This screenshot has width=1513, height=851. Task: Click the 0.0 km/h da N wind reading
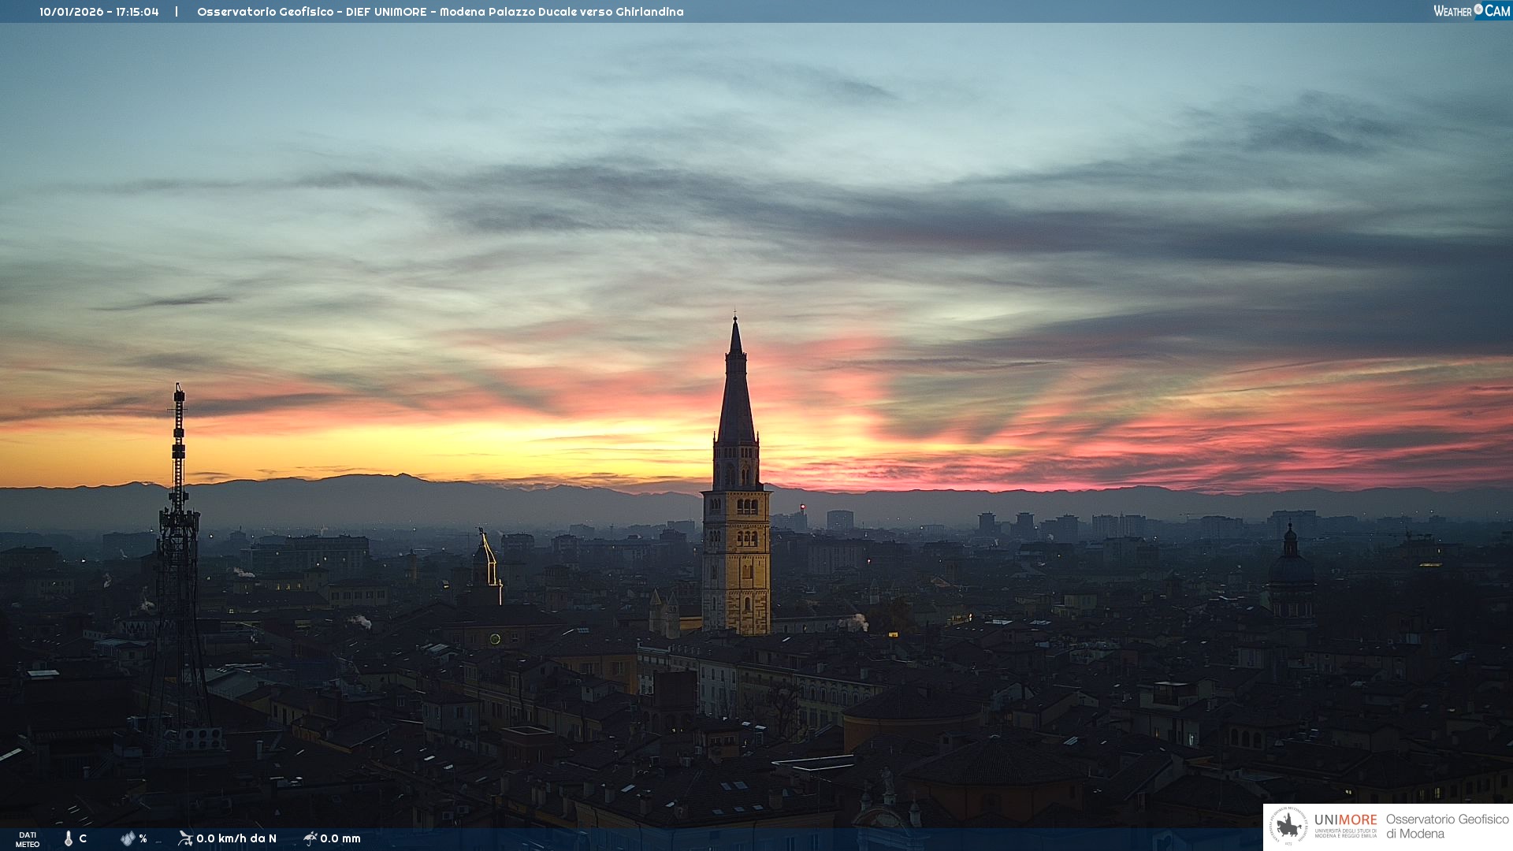[x=236, y=838]
